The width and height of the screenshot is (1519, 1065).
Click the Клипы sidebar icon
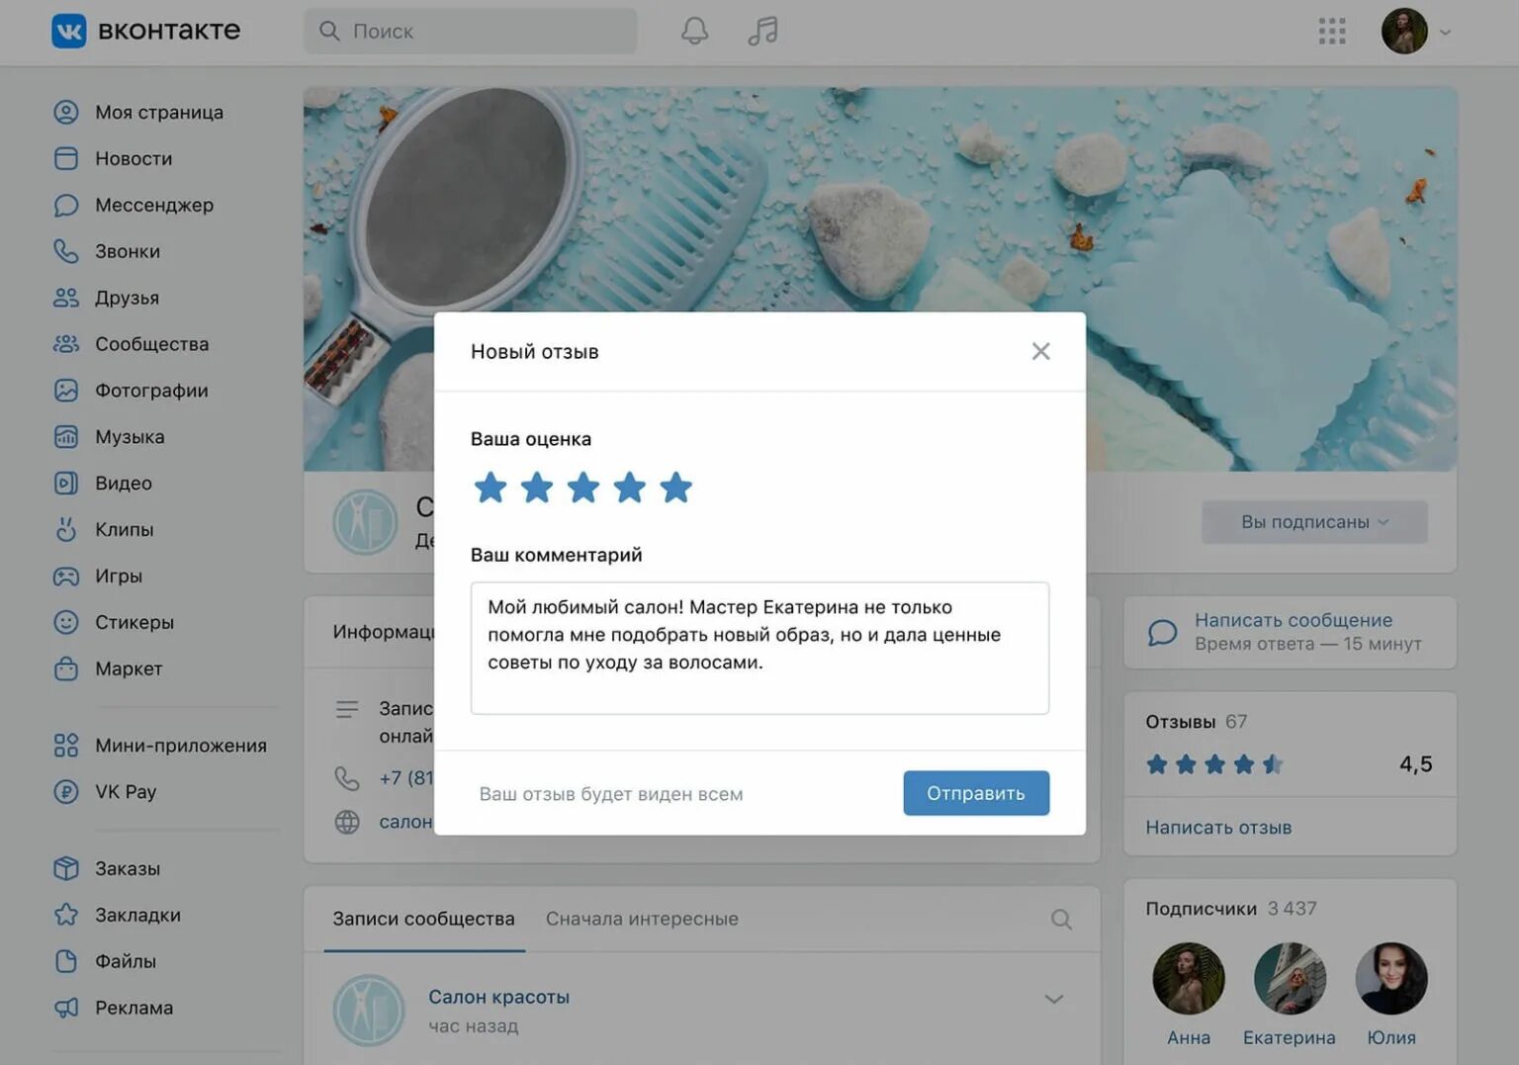click(66, 530)
